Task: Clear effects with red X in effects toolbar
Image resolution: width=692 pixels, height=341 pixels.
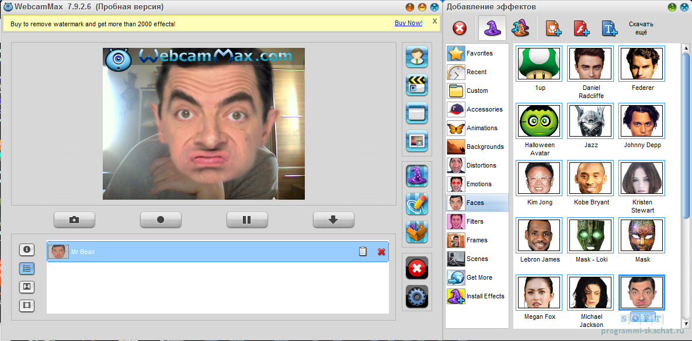Action: [460, 29]
